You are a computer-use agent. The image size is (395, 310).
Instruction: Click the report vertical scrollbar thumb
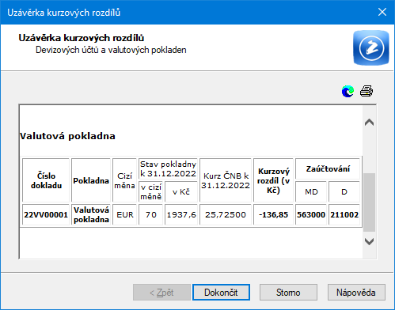coord(369,202)
